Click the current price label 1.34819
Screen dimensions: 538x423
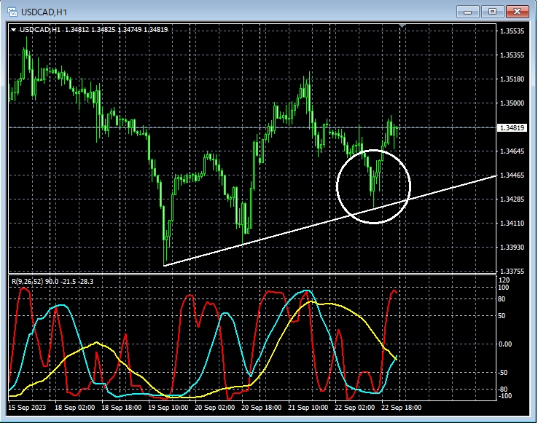click(512, 128)
